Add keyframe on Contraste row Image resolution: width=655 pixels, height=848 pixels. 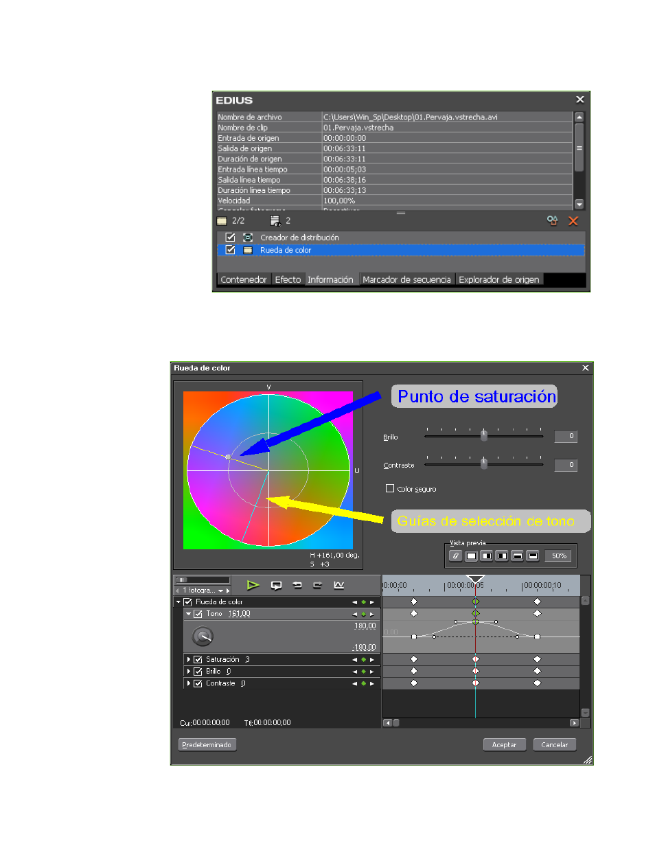click(x=363, y=683)
